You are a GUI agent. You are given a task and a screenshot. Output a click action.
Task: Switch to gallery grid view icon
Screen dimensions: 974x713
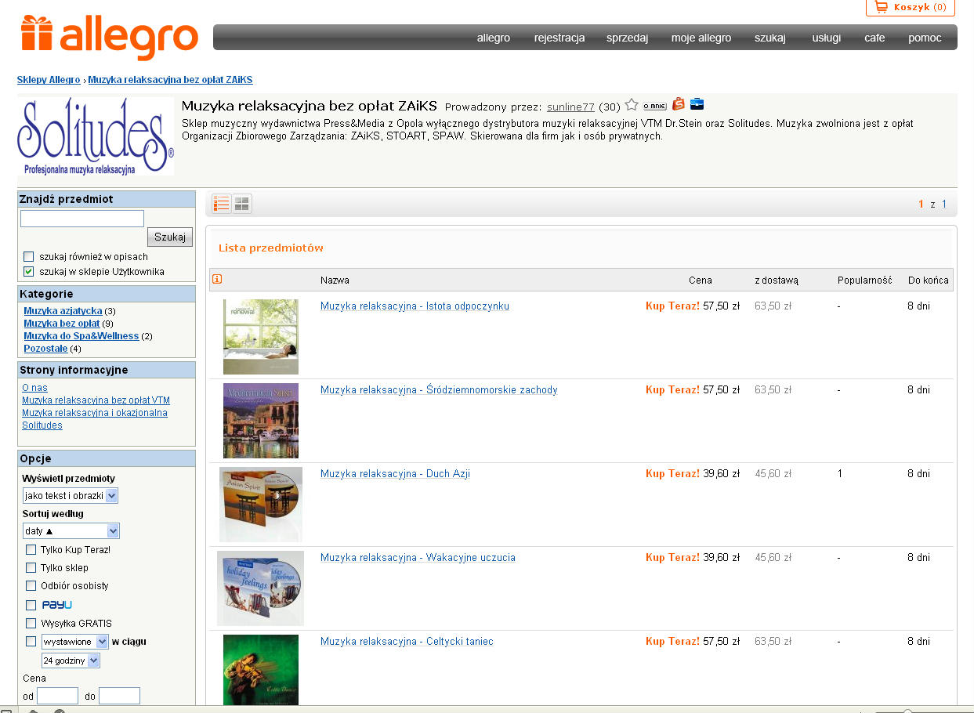click(x=242, y=204)
